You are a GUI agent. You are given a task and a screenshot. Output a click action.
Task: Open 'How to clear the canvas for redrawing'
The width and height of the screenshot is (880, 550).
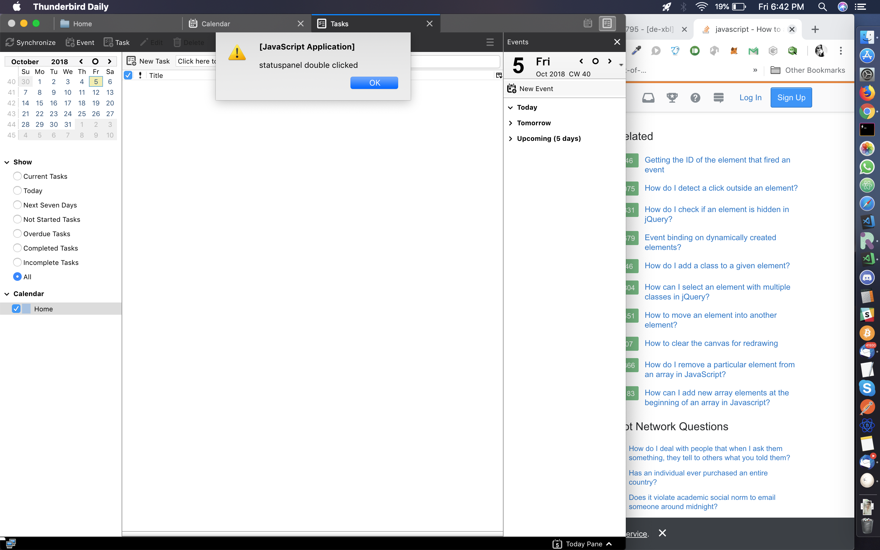point(711,343)
